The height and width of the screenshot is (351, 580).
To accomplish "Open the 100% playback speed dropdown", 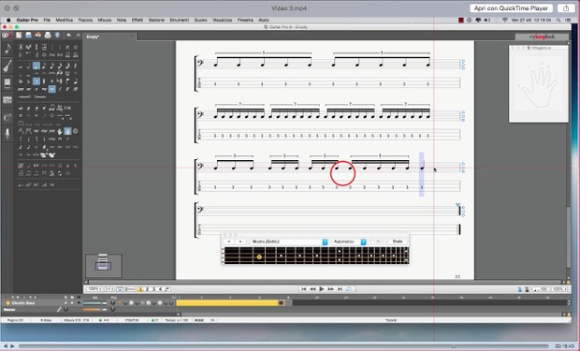I will (558, 289).
